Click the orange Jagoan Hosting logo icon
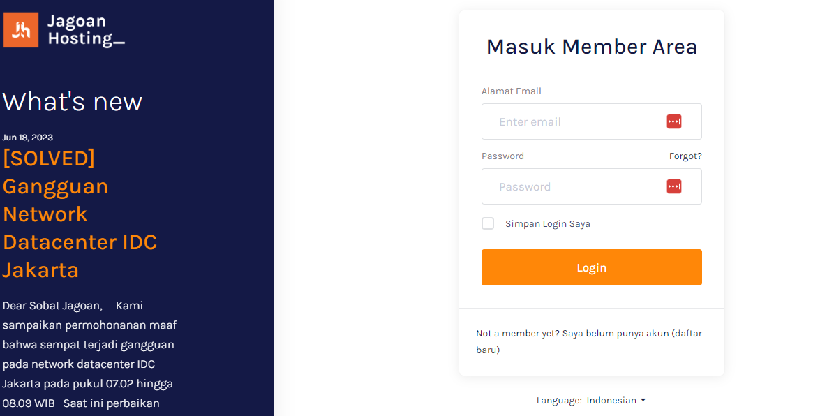The image size is (820, 416). (x=21, y=30)
